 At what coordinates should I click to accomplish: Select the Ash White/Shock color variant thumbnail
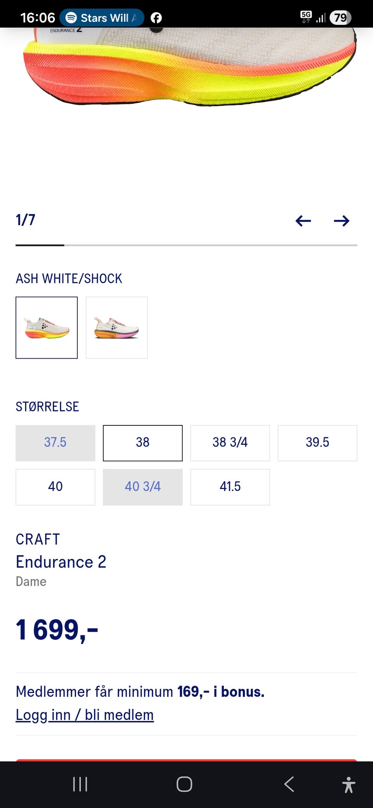tap(47, 327)
